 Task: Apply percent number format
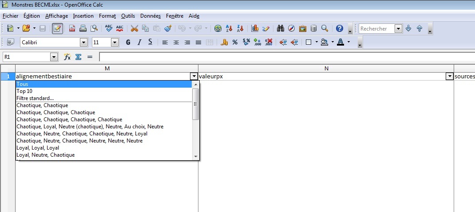coord(235,42)
